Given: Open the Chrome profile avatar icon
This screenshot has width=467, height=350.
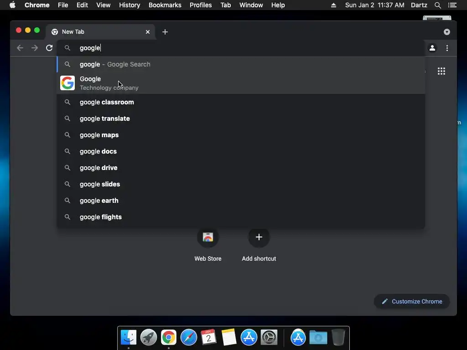Looking at the screenshot, I should (x=432, y=48).
